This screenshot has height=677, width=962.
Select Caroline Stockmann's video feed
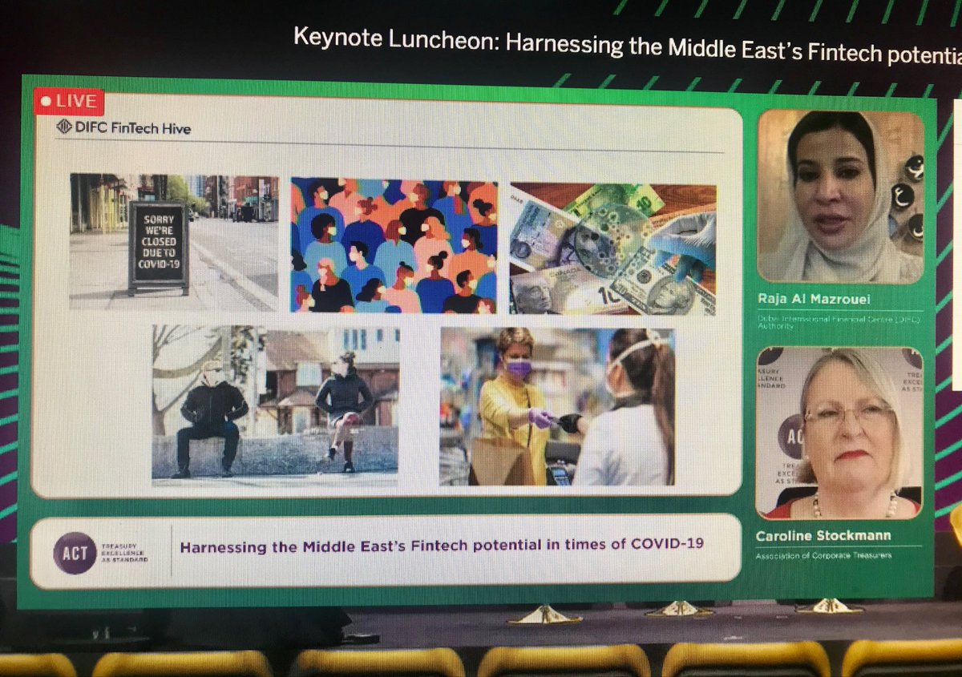[x=839, y=433]
